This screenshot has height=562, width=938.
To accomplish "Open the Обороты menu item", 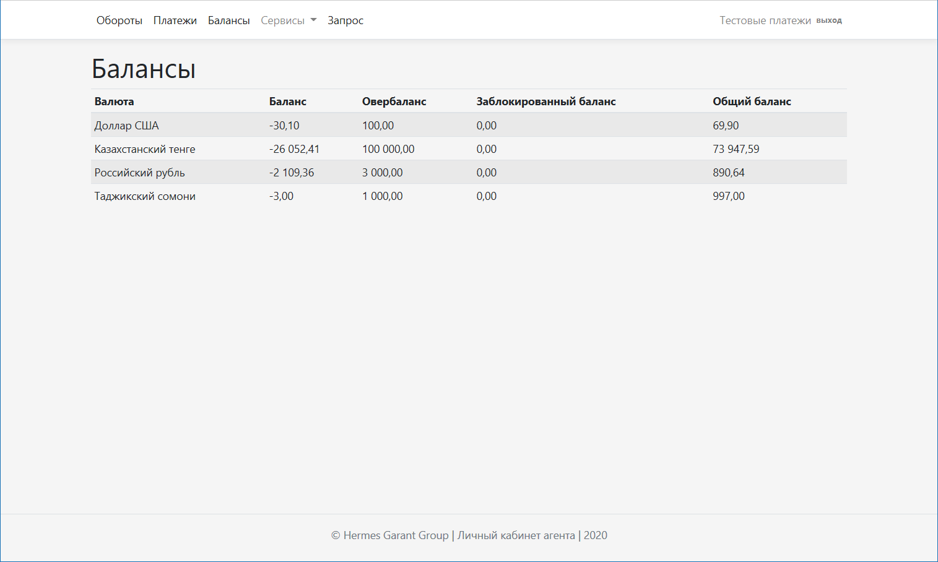I will coord(119,20).
